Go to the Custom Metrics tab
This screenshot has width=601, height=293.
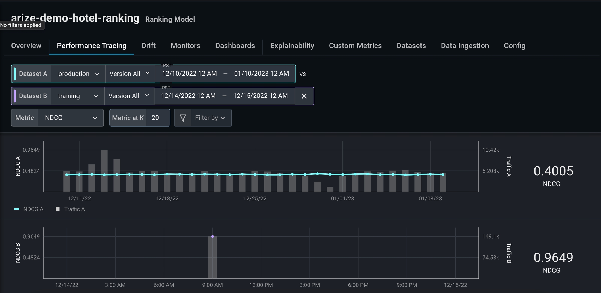tap(355, 46)
